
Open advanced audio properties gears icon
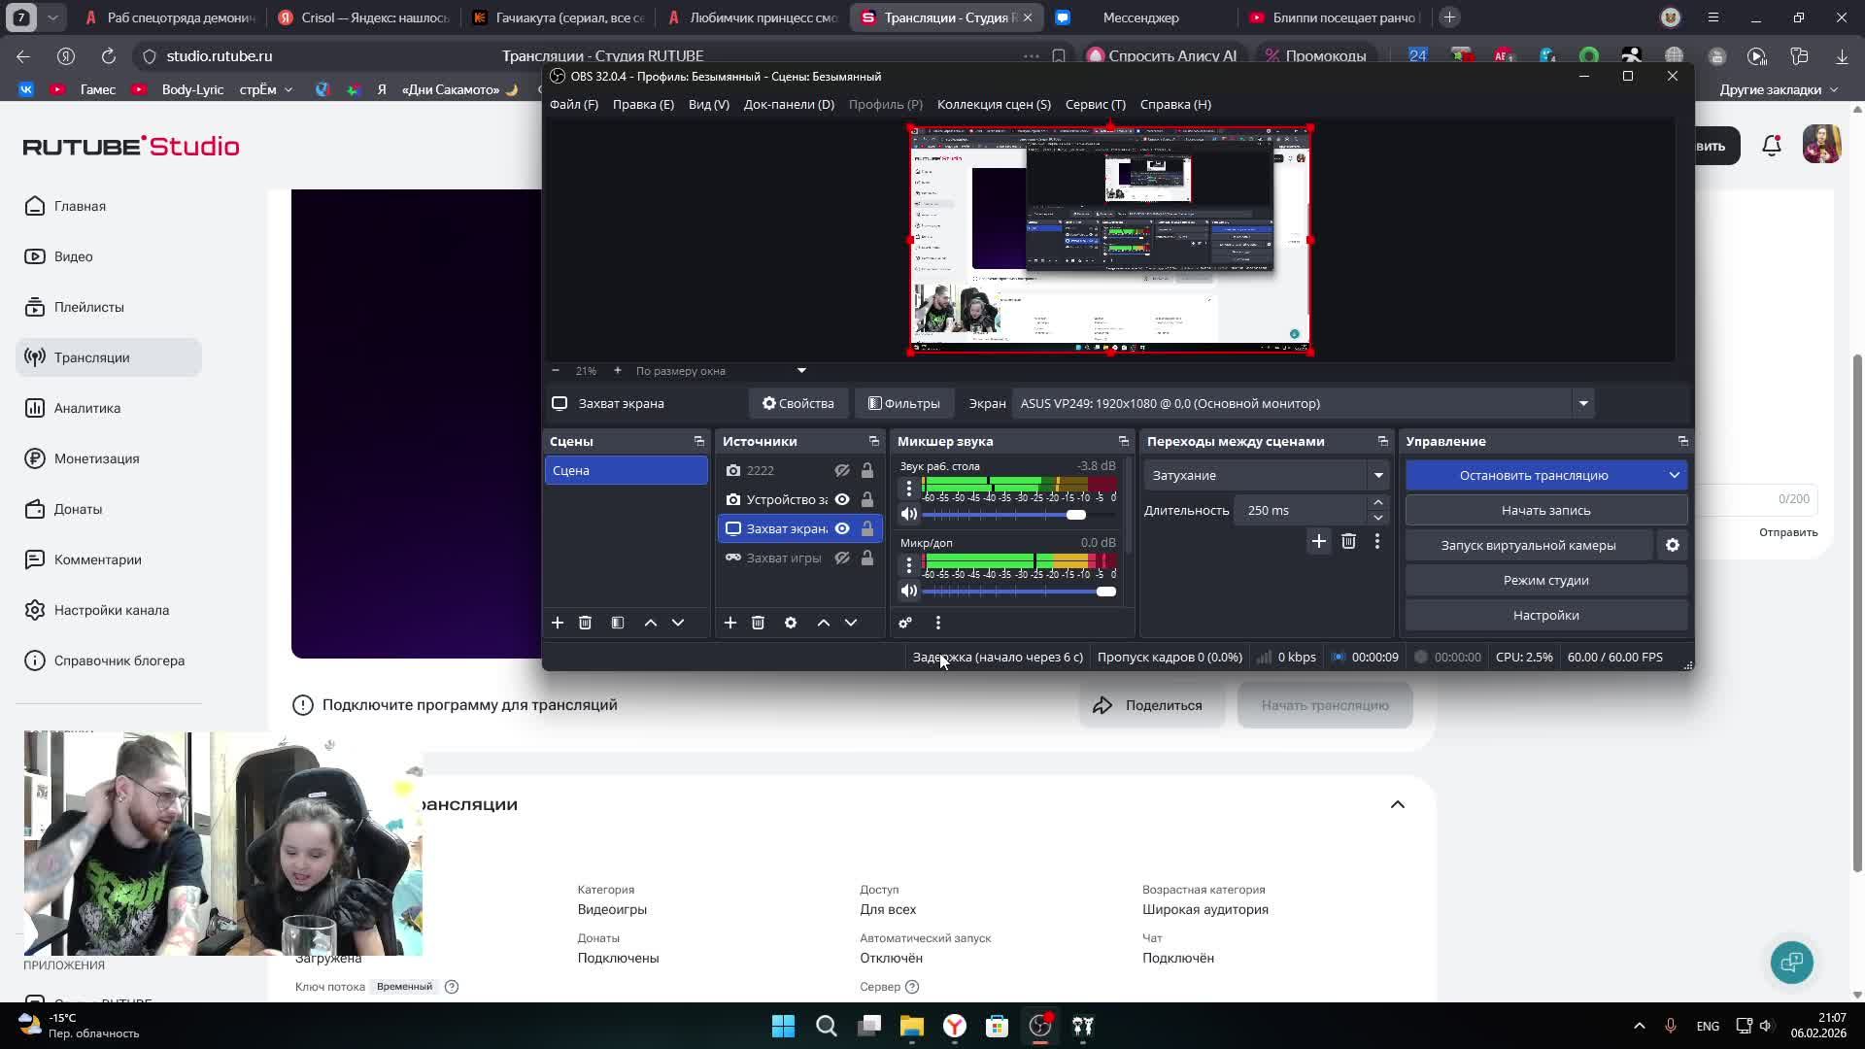point(905,623)
